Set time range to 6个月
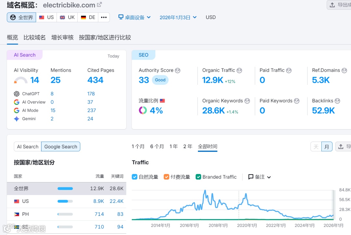The image size is (351, 235). tap(157, 146)
